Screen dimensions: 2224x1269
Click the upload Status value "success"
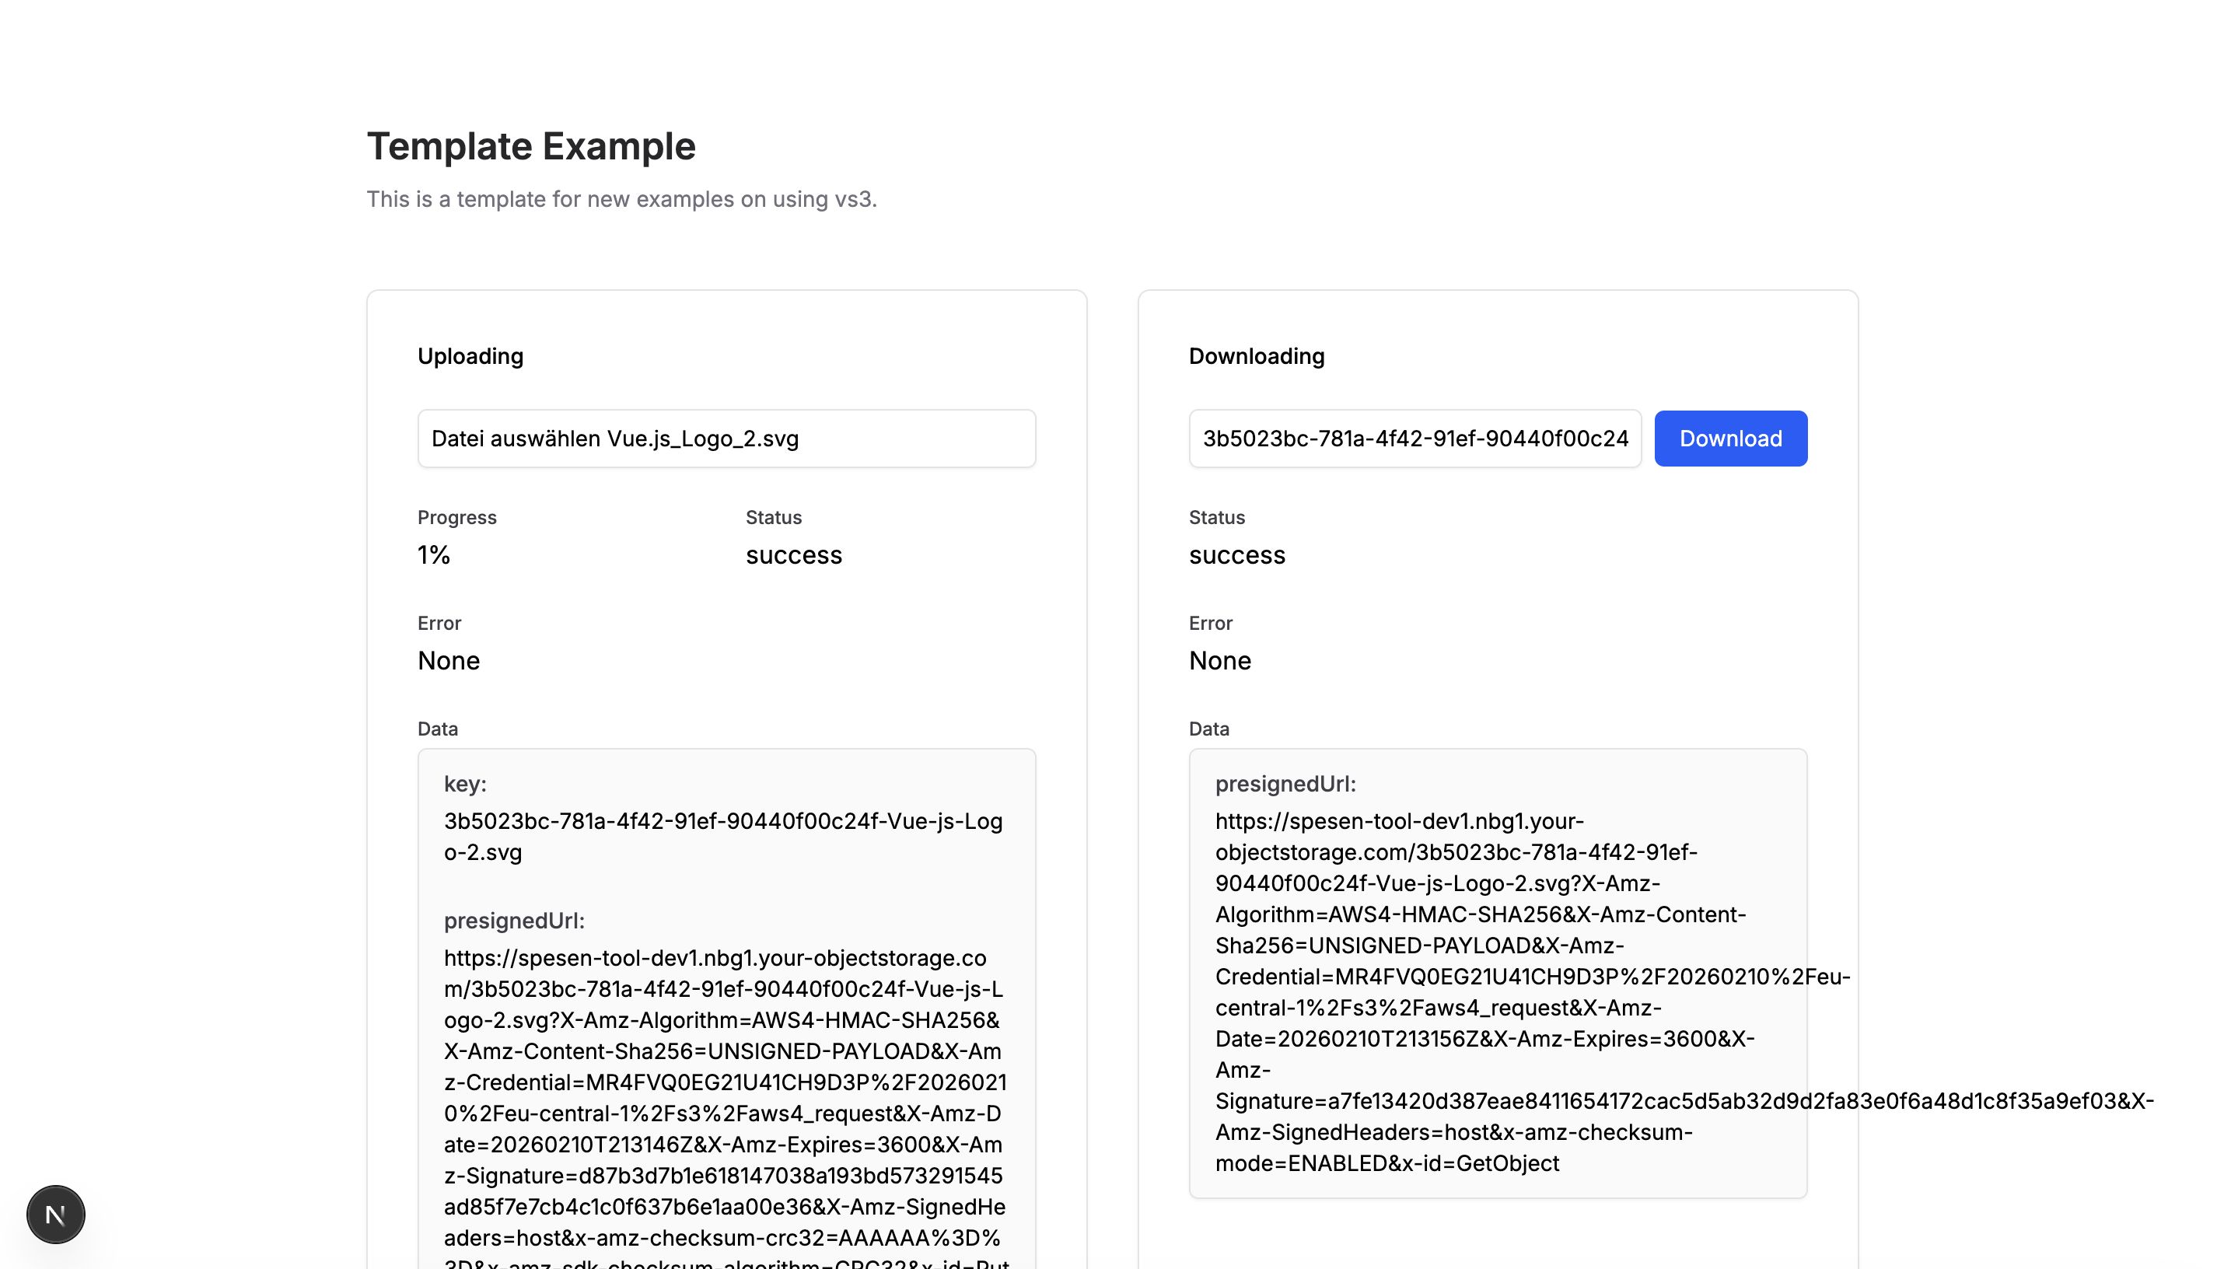794,554
